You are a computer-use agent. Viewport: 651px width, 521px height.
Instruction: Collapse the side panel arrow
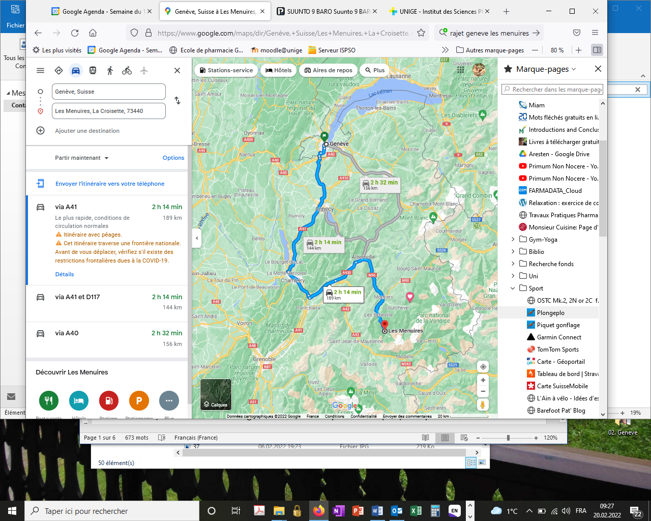(x=197, y=238)
